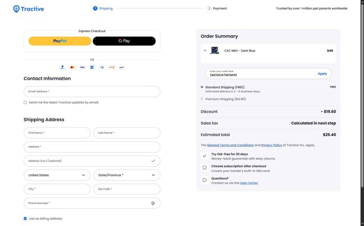Screen dimensions: 364x226
Task: Go to Payment step indicator
Action: point(217,9)
